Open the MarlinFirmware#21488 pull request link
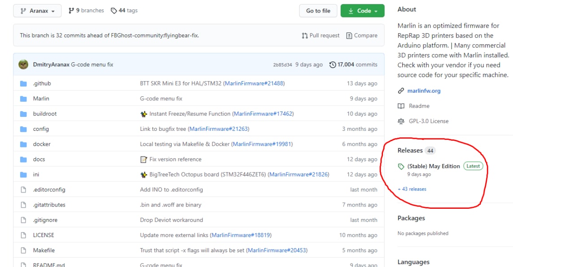This screenshot has width=574, height=267. click(x=254, y=83)
